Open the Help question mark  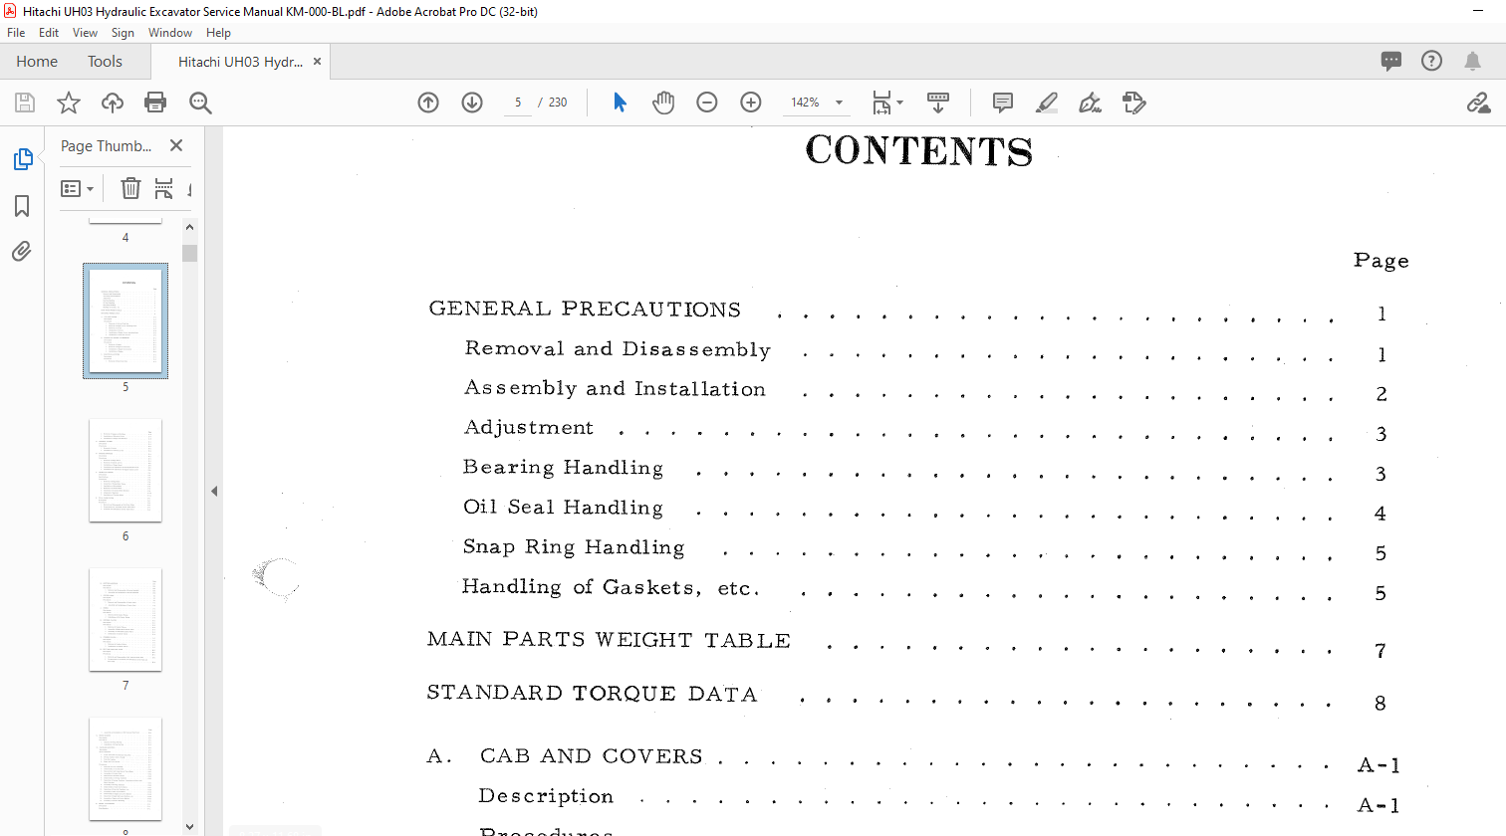(x=1431, y=61)
